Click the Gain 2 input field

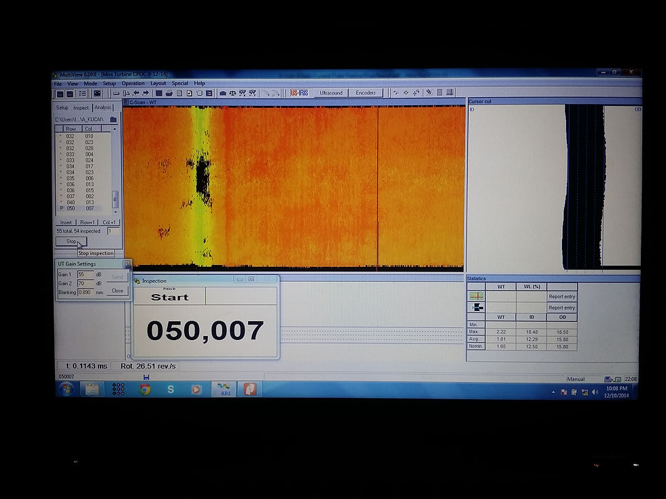86,284
